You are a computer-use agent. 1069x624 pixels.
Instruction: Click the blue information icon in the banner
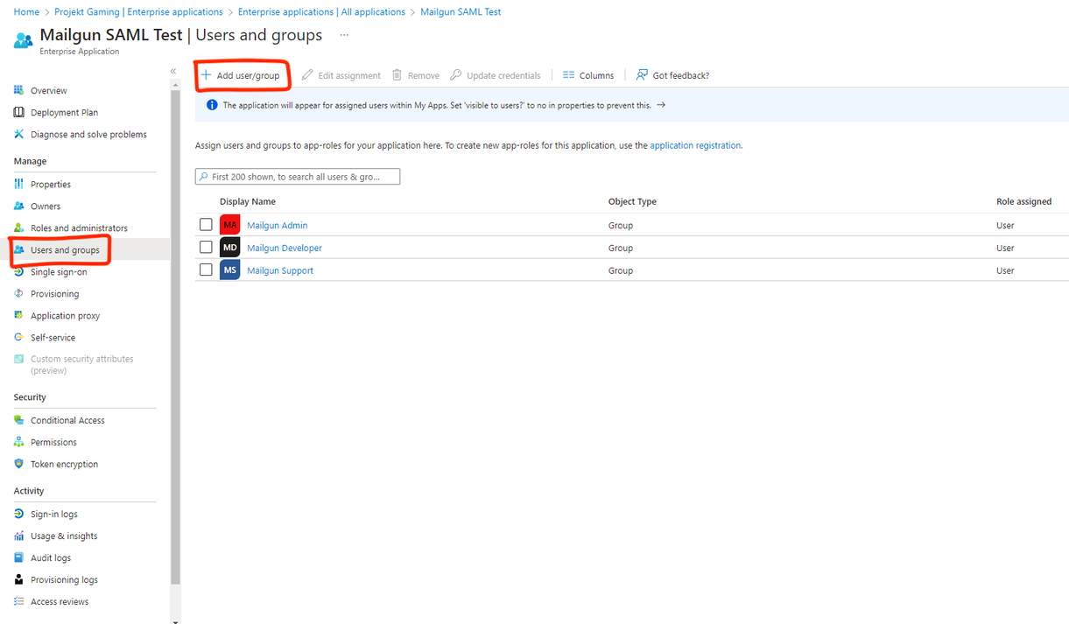212,105
